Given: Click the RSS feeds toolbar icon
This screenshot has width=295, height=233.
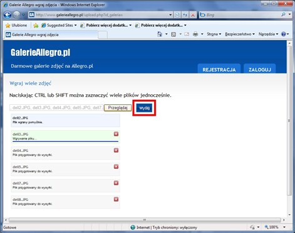Looking at the screenshot, I should [173, 34].
